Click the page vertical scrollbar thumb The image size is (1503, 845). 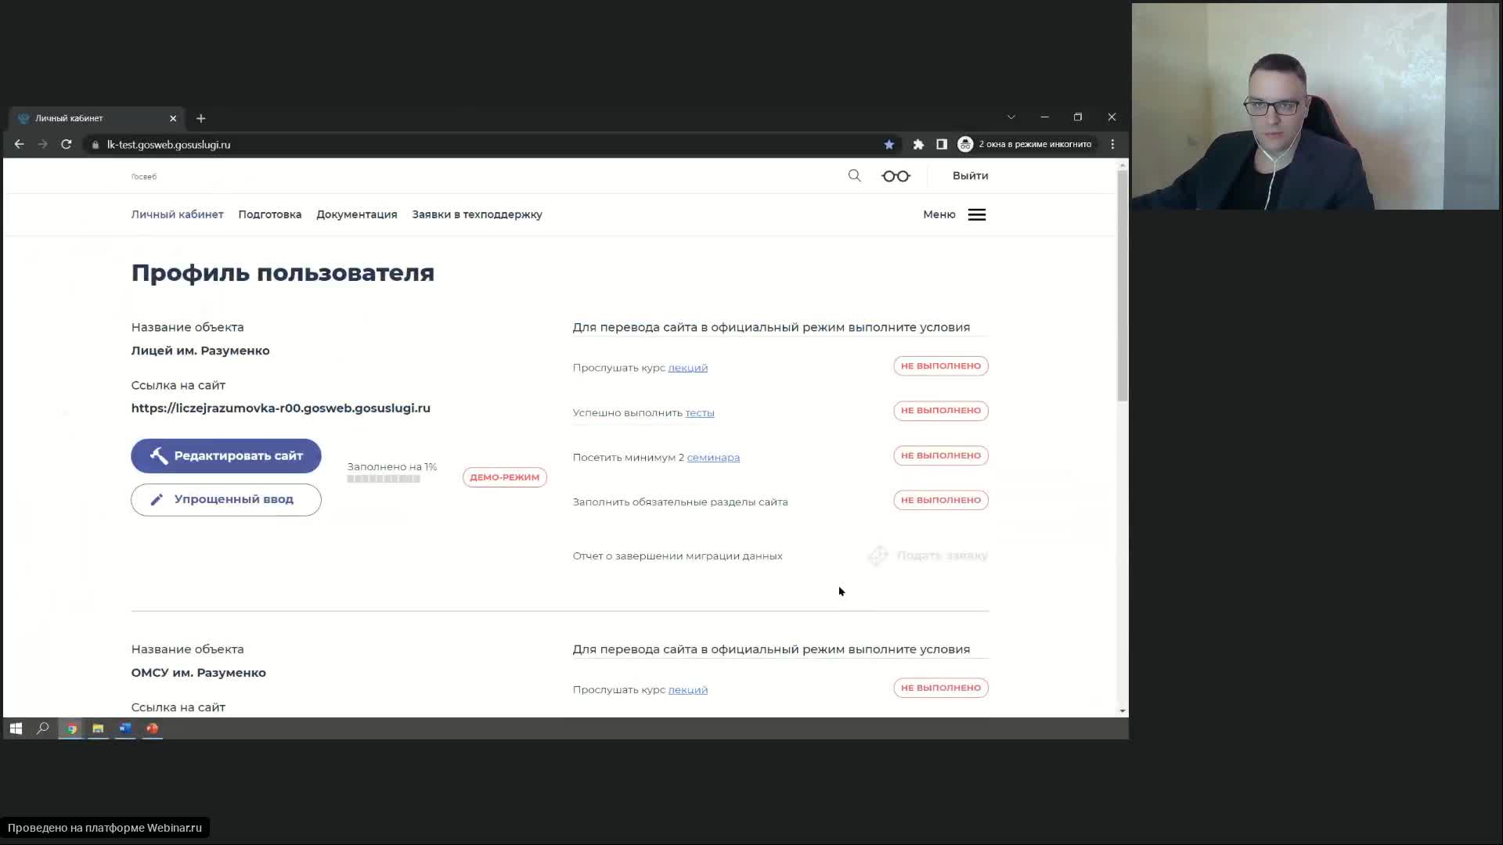(x=1123, y=286)
